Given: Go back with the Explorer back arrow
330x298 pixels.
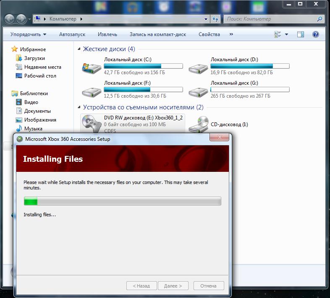Looking at the screenshot, I should (x=10, y=19).
